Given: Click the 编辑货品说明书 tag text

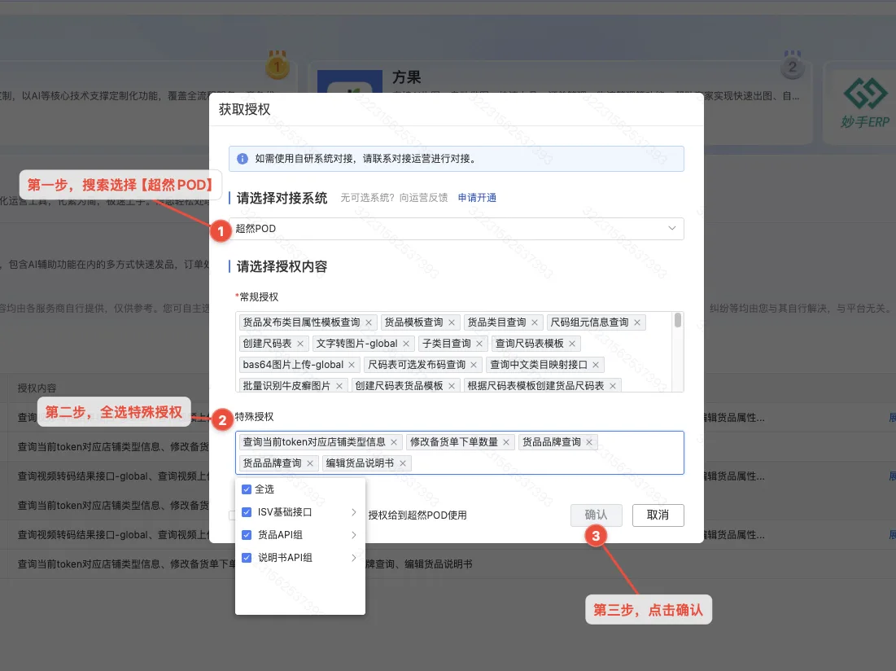Looking at the screenshot, I should pos(360,463).
